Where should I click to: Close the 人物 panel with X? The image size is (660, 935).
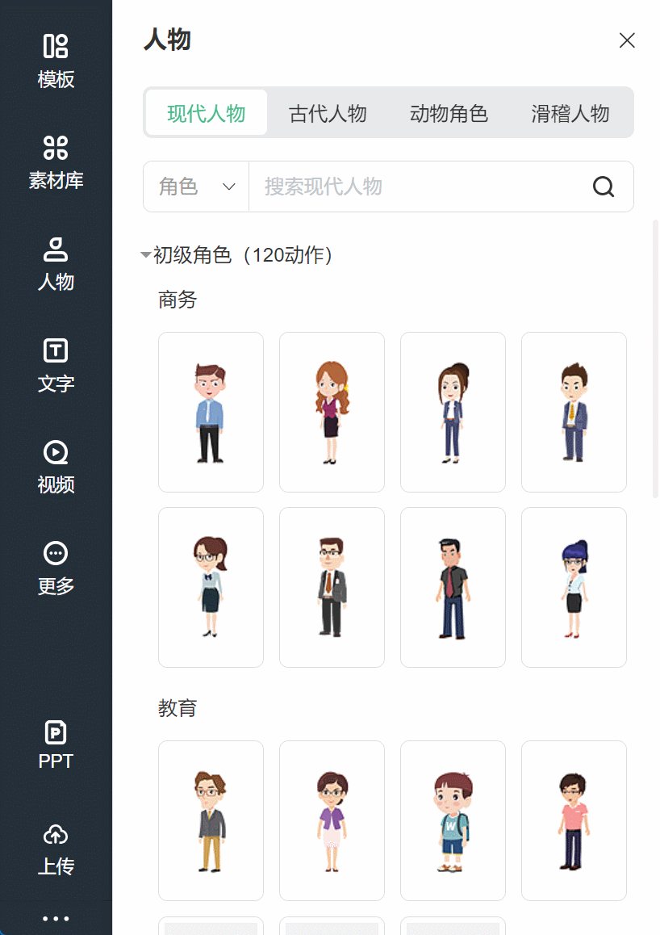point(627,40)
